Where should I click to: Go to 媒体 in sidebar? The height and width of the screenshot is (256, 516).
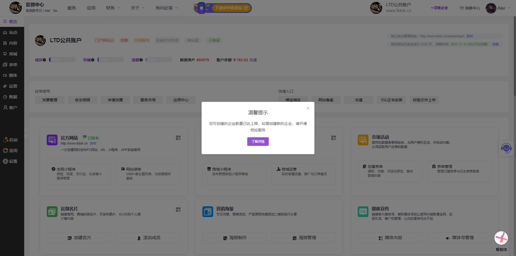click(12, 75)
